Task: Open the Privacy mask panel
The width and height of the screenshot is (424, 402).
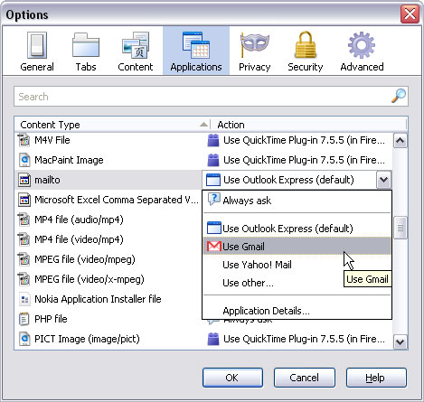Action: [x=255, y=51]
